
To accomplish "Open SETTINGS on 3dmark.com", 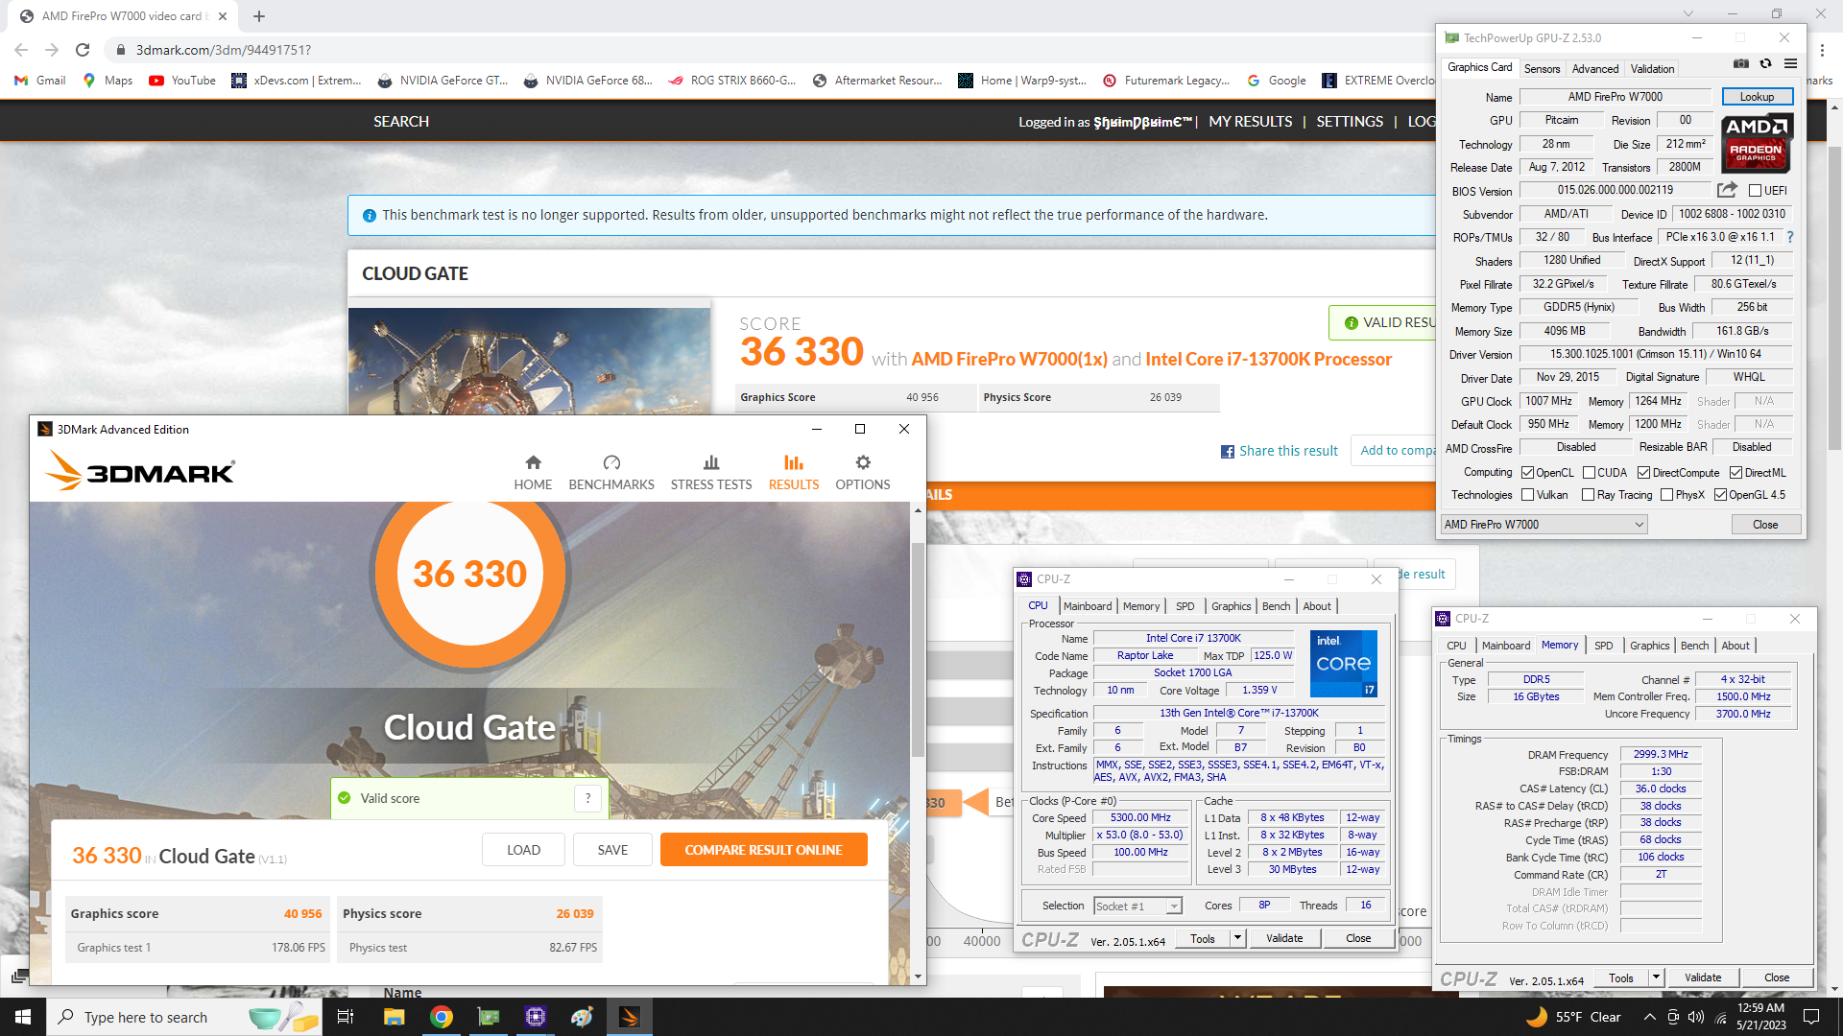I will click(x=1349, y=122).
